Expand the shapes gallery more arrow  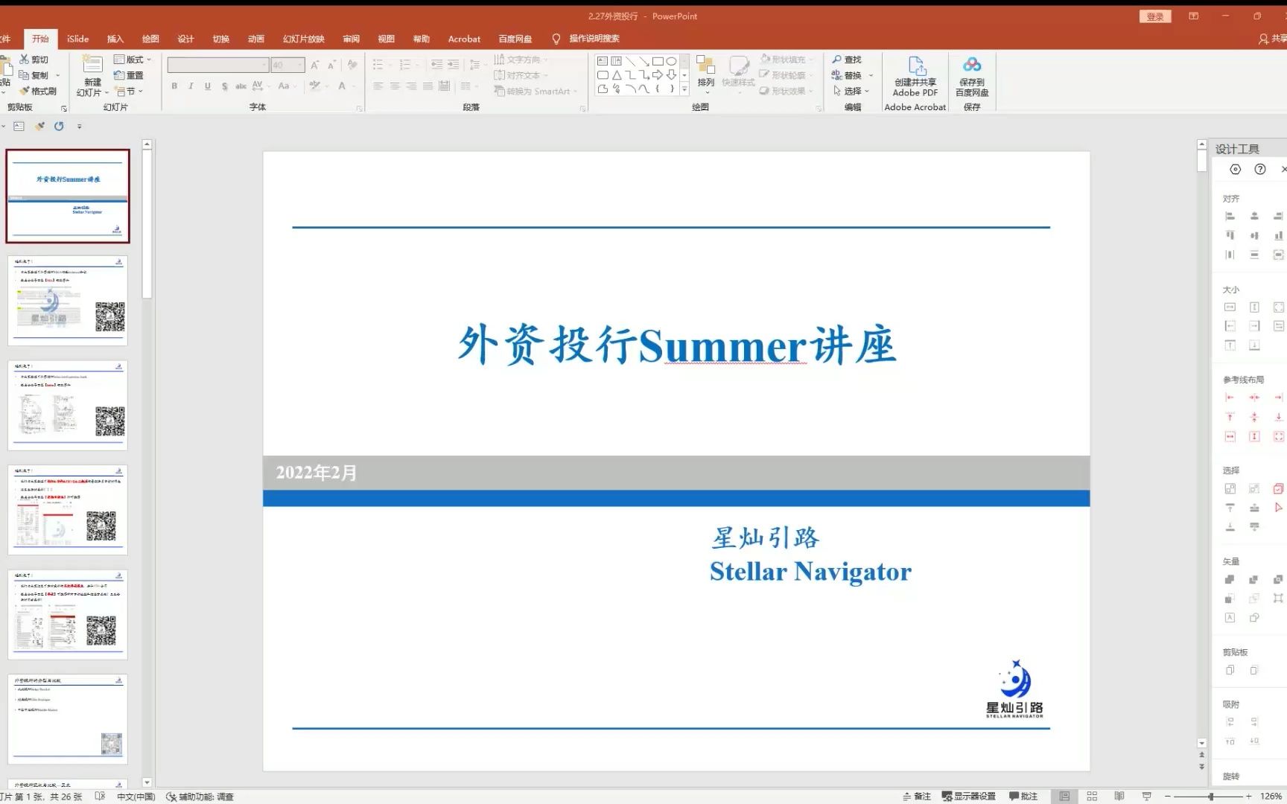[684, 89]
